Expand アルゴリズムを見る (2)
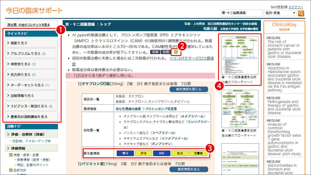The image size is (311, 175). coord(32,53)
